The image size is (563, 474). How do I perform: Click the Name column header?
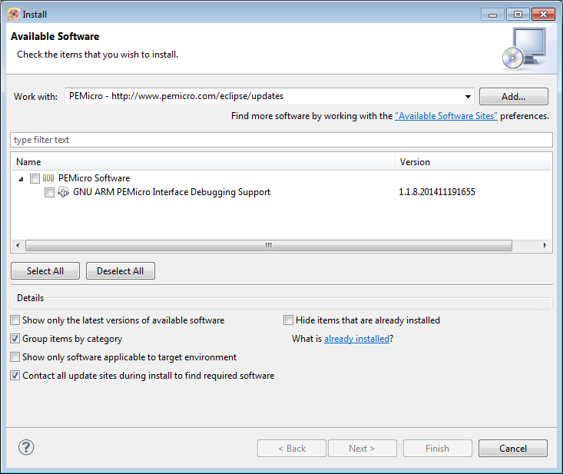coord(203,162)
